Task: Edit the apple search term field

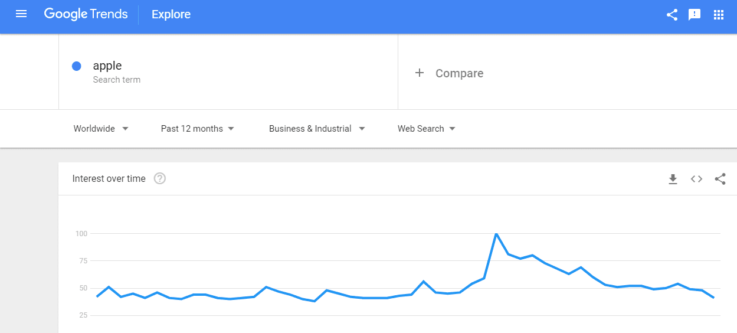Action: 228,71
